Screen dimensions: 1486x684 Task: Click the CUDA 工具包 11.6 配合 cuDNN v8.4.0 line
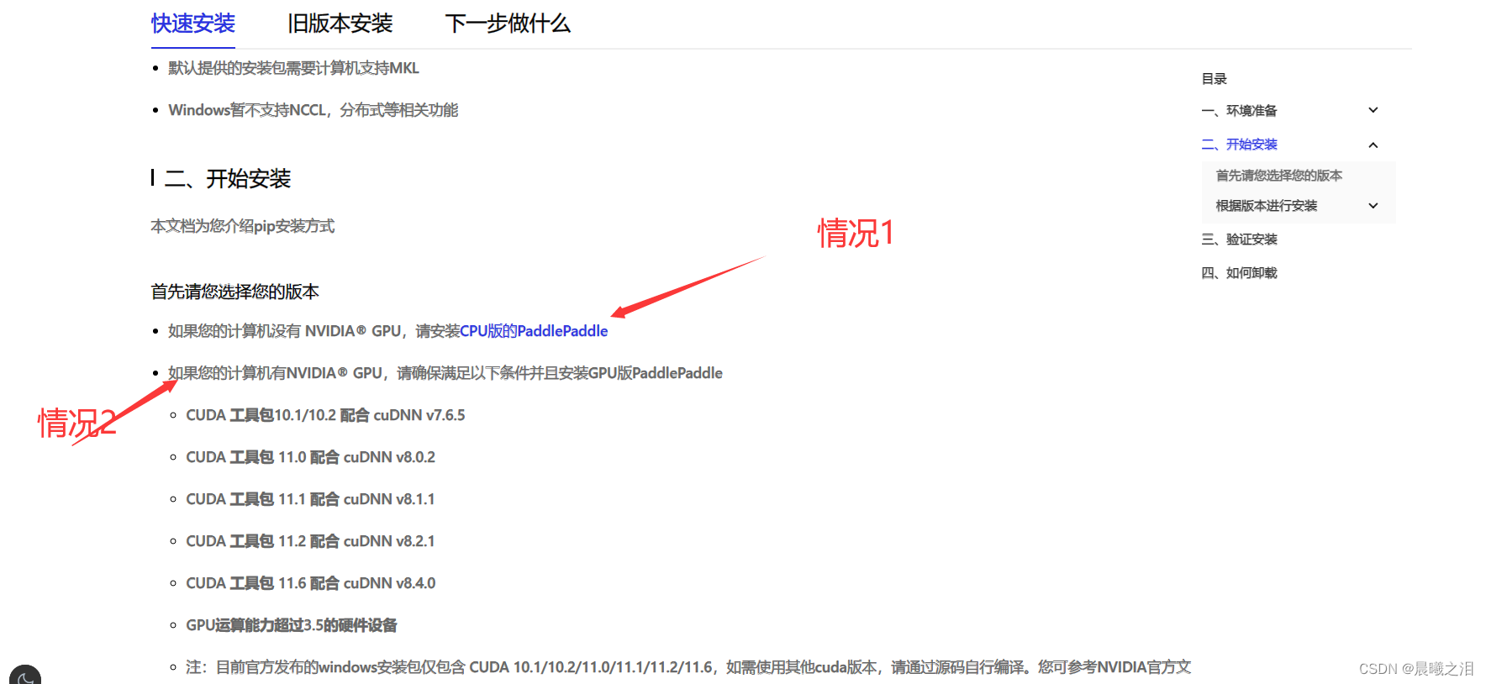click(x=310, y=583)
